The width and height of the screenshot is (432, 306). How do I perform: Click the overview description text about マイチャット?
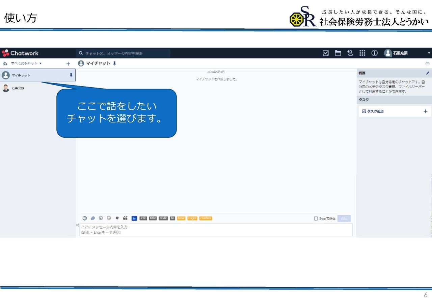(392, 87)
